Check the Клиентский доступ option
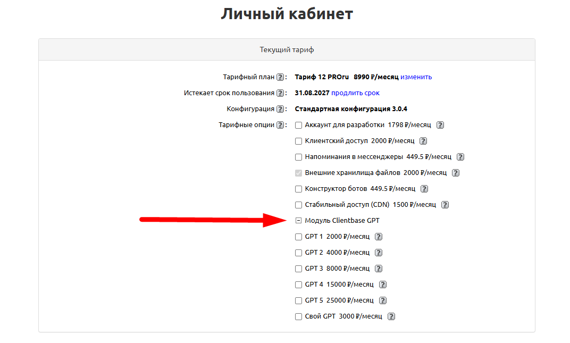570x343 pixels. (298, 141)
